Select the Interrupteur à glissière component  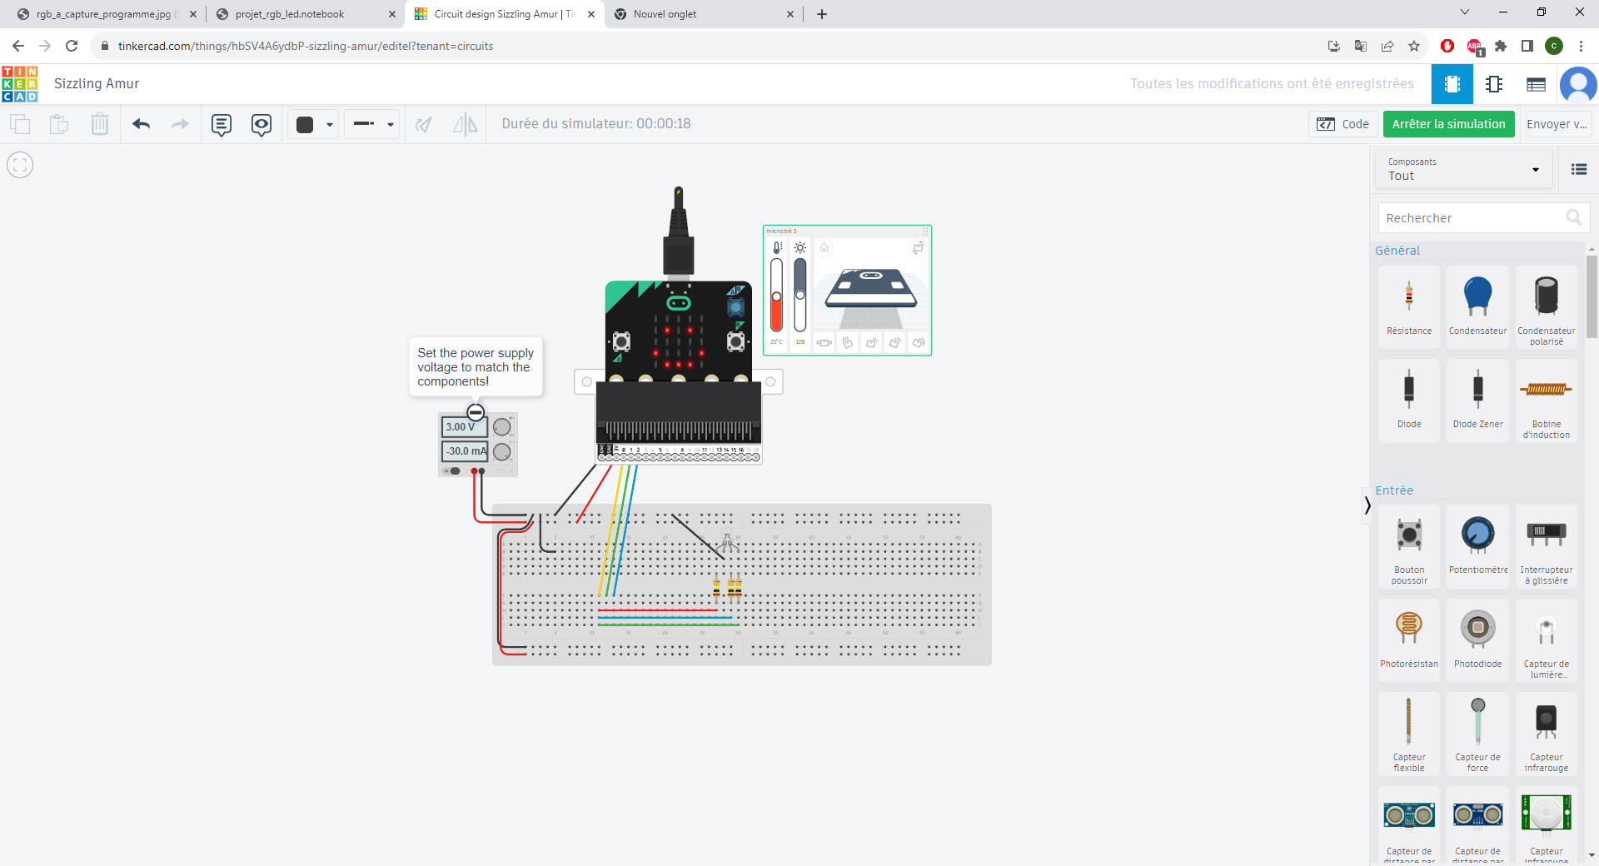pos(1547,546)
